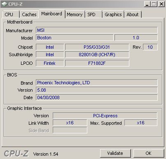Click the chipset Rev. 10 value
The height and width of the screenshot is (159, 166).
(150, 47)
